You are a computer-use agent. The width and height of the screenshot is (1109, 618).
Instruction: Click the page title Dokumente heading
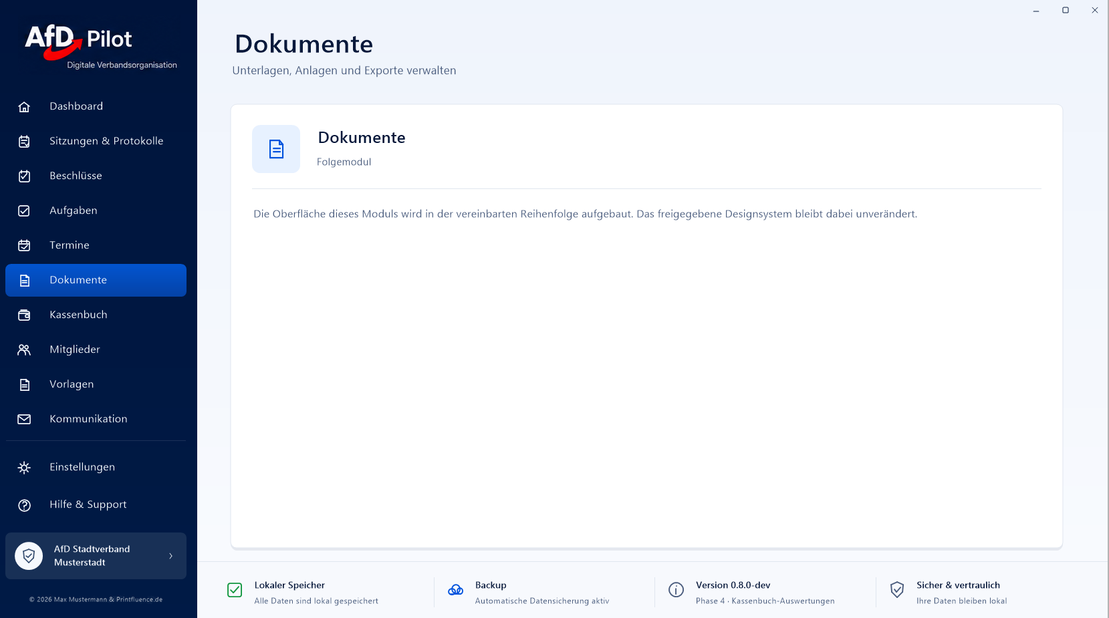pos(304,44)
